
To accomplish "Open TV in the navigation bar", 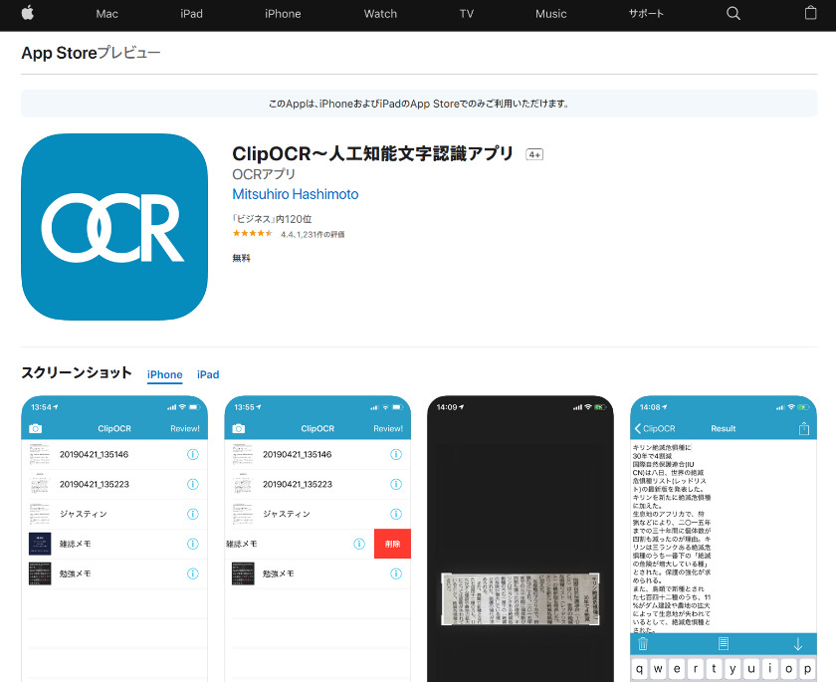I will pos(467,14).
